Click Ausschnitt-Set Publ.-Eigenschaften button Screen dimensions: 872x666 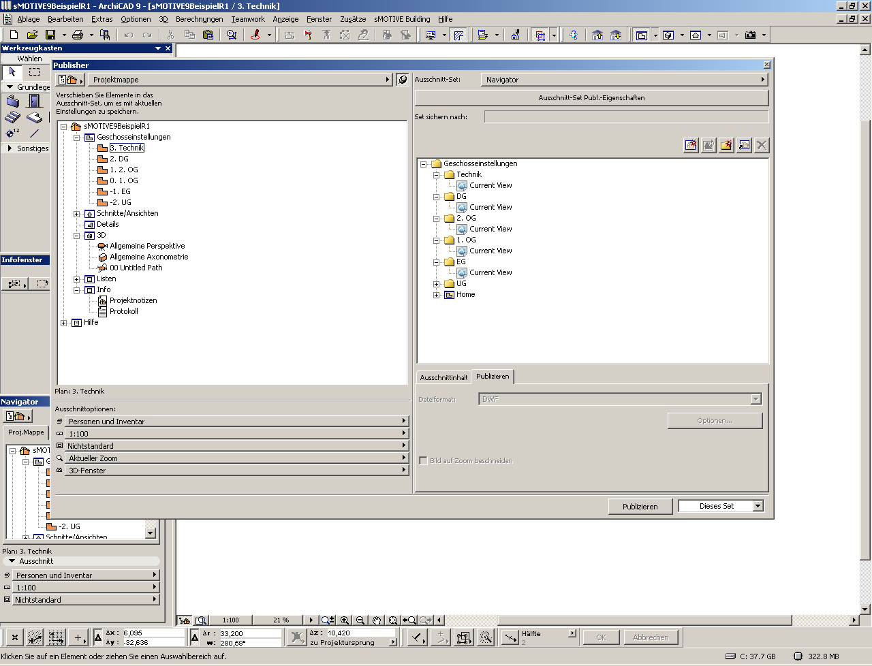[591, 98]
